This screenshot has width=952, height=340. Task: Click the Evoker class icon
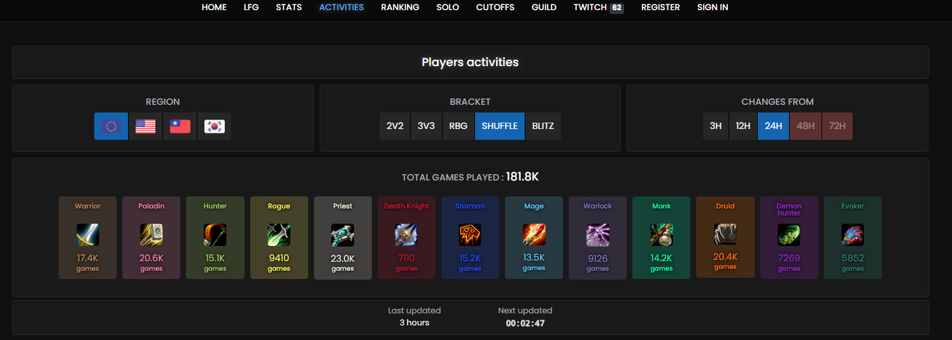pyautogui.click(x=853, y=235)
